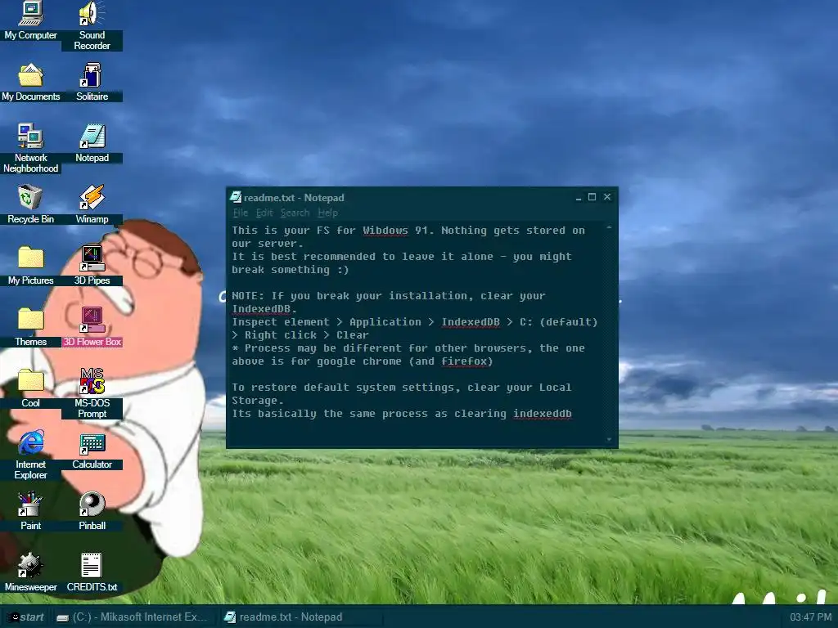Minimize the readme.txt Notepad window
Screen dimensions: 838x628
[x=579, y=197]
